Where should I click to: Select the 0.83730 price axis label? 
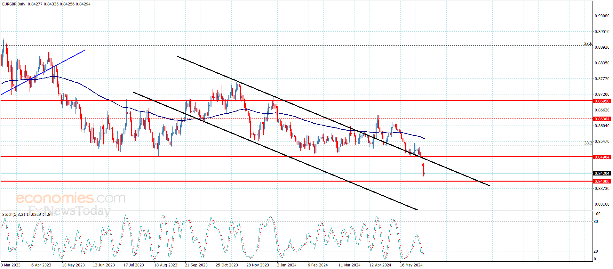click(x=602, y=189)
